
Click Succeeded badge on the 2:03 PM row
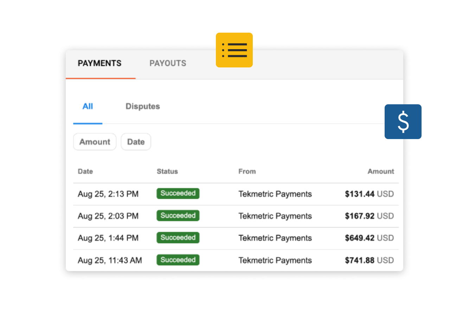(x=178, y=216)
